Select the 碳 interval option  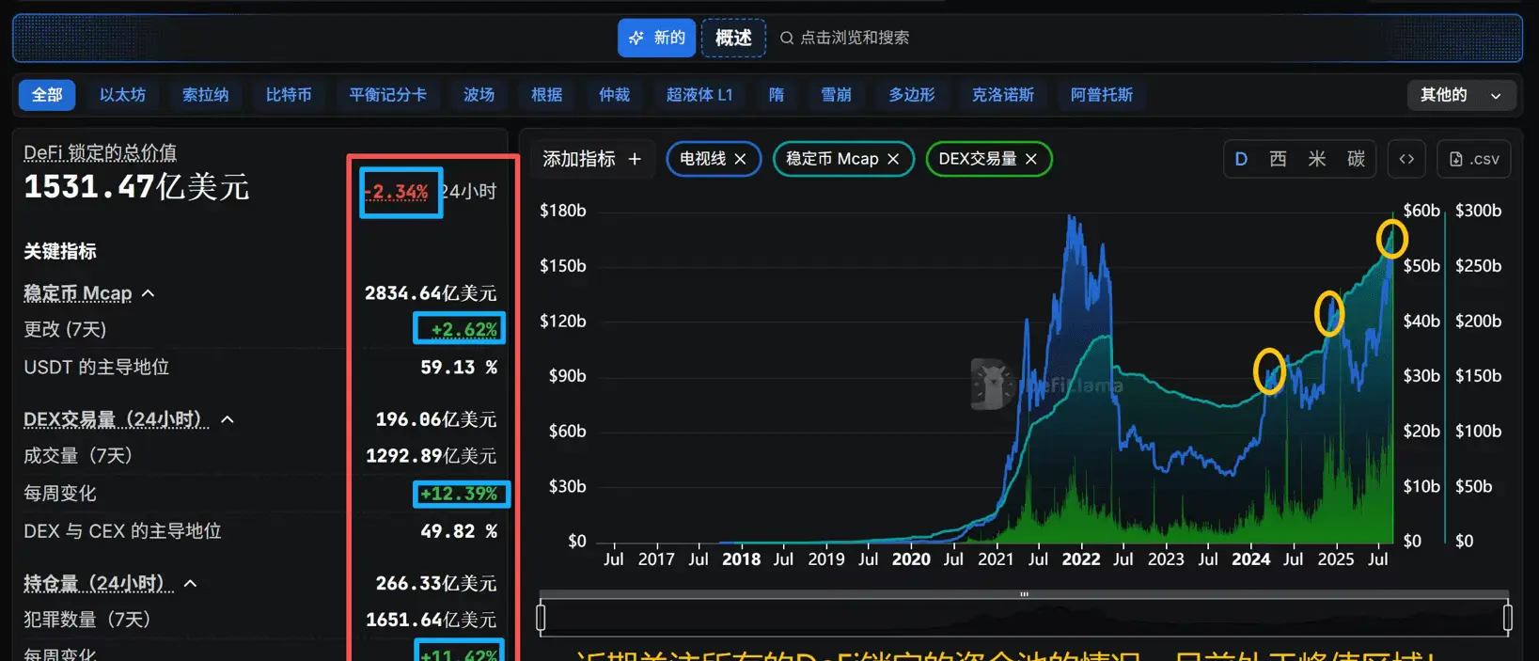point(1356,159)
